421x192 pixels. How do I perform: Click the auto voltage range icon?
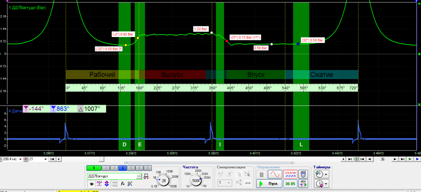pyautogui.click(x=303, y=174)
